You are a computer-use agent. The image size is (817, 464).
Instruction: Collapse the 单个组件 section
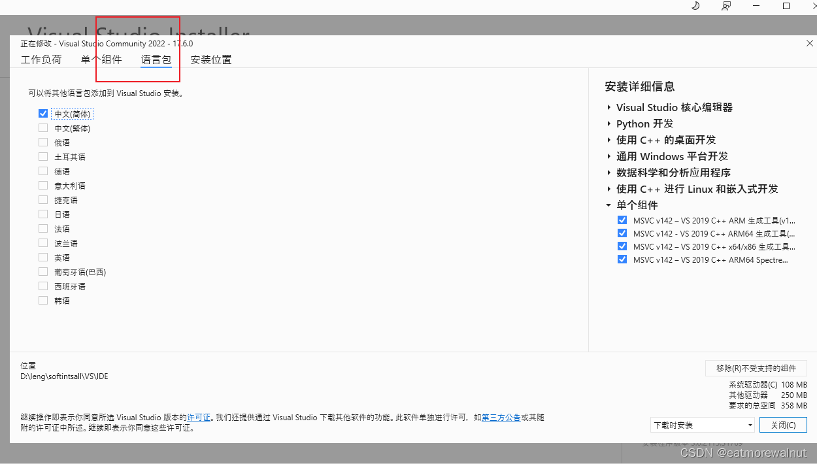point(609,205)
